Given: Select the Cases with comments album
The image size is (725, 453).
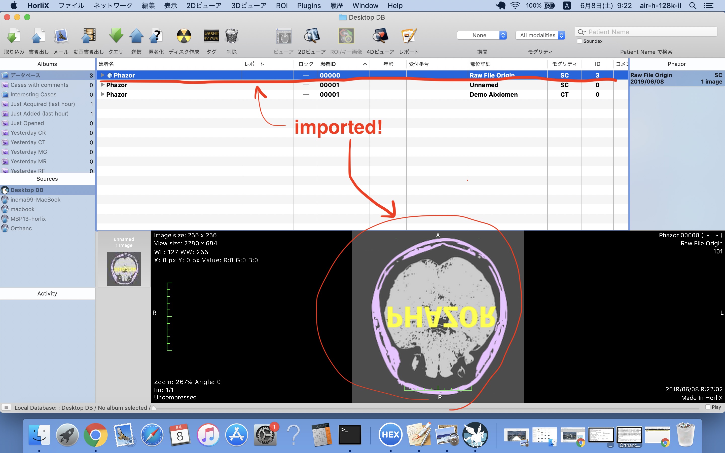Looking at the screenshot, I should click(47, 85).
